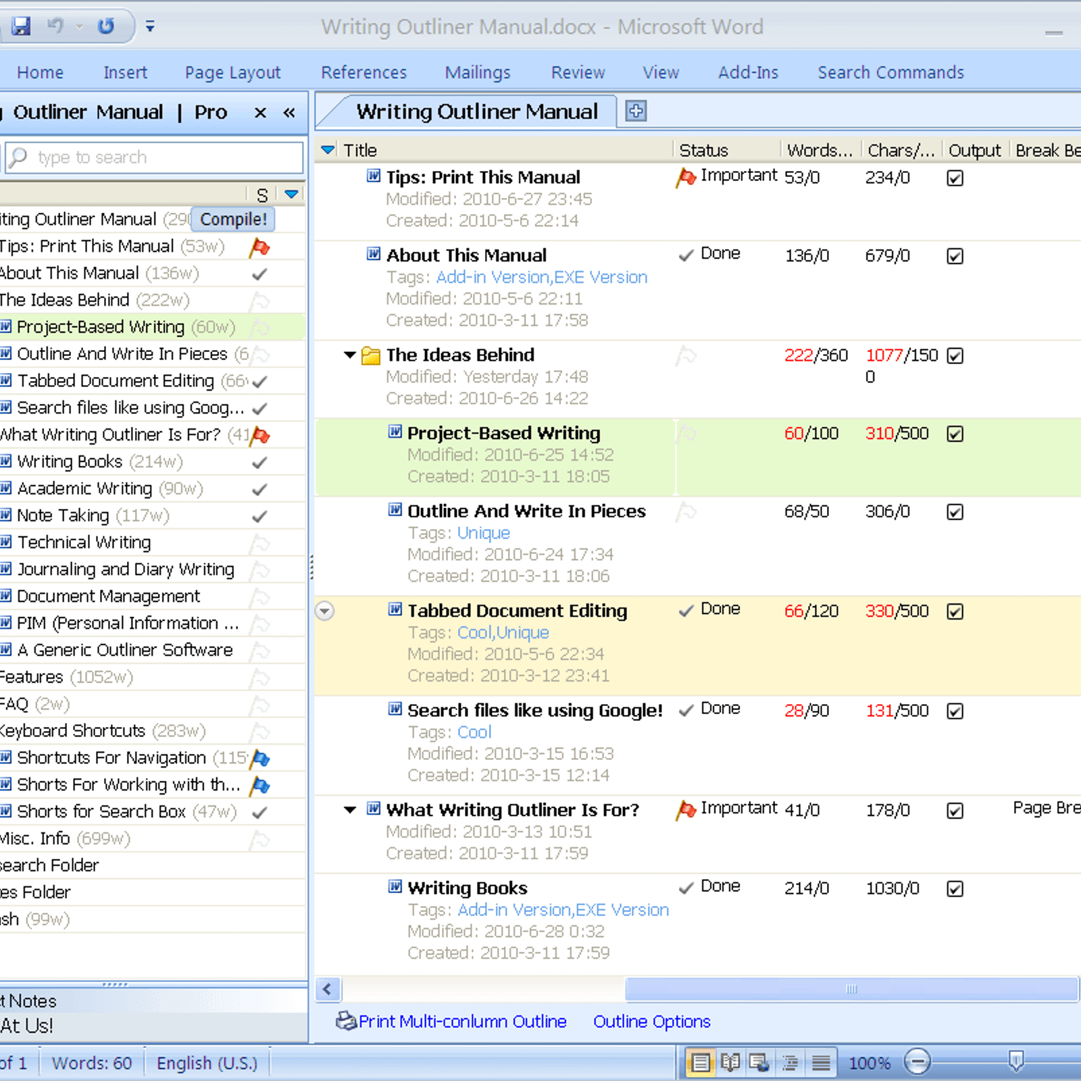Open the Outline Options link
This screenshot has height=1081, width=1081.
click(652, 1022)
